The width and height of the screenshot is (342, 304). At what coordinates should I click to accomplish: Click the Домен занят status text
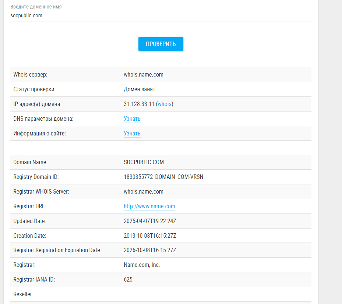[x=139, y=89]
